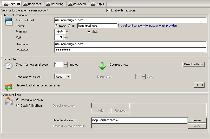The height and width of the screenshot is (139, 210).
Task: Click the Account Email input field
Action: tap(130, 20)
